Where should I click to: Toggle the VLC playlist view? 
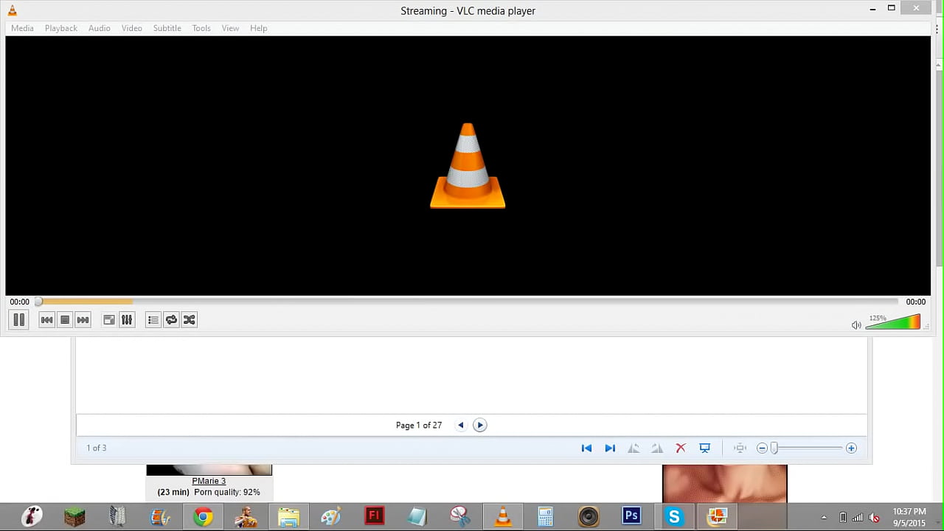pos(153,320)
